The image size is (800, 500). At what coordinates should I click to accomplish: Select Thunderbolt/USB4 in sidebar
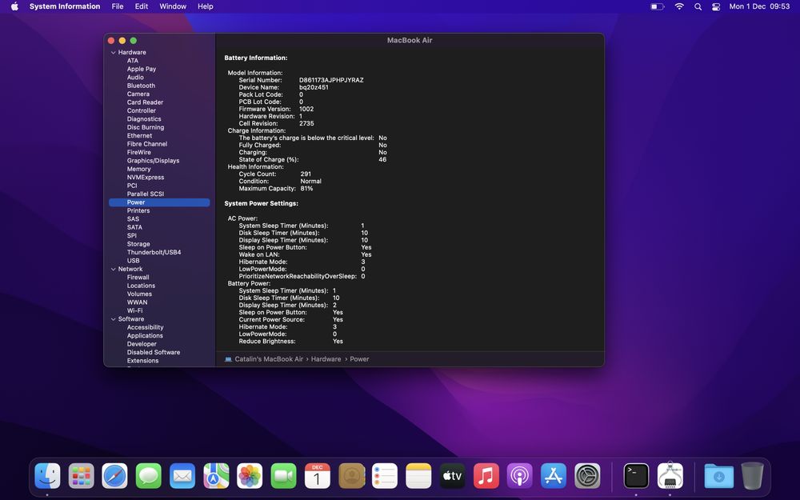coord(154,253)
